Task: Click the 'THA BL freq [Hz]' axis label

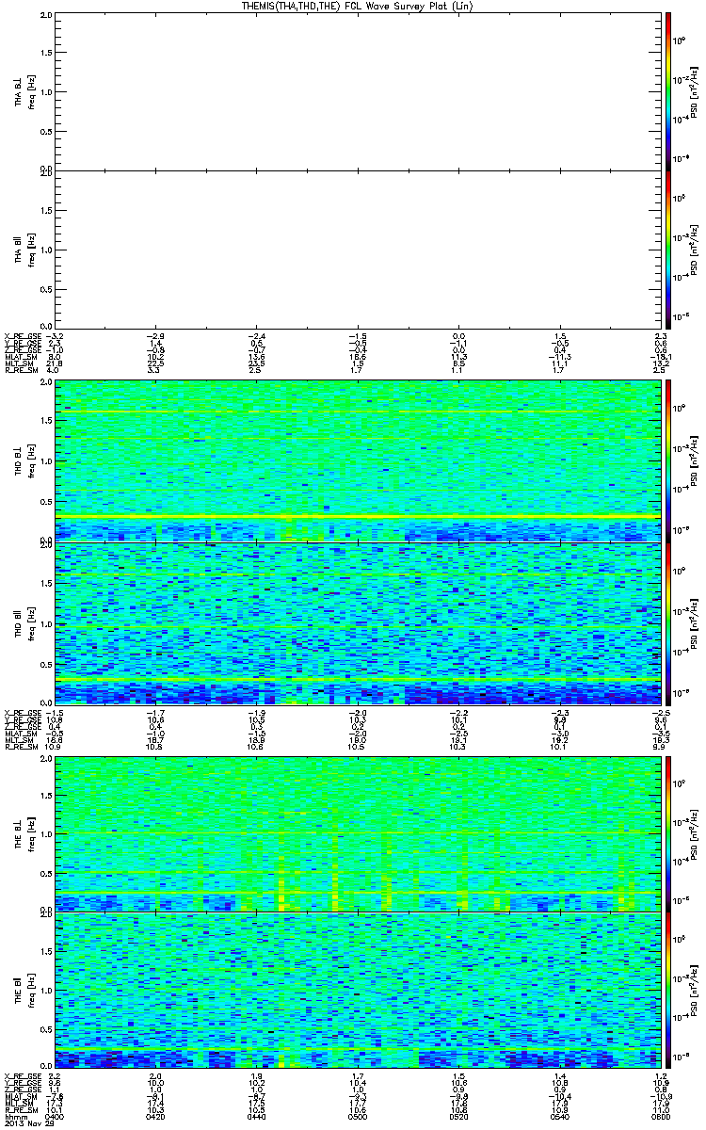Action: [x=24, y=91]
